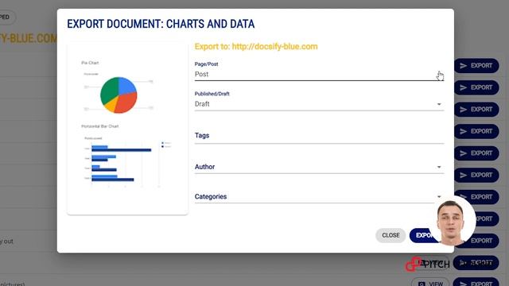509x286 pixels.
Task: Click the Close button in export dialog
Action: click(390, 235)
